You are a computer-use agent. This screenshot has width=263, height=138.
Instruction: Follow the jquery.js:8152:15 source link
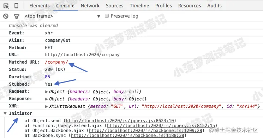pos(161,125)
